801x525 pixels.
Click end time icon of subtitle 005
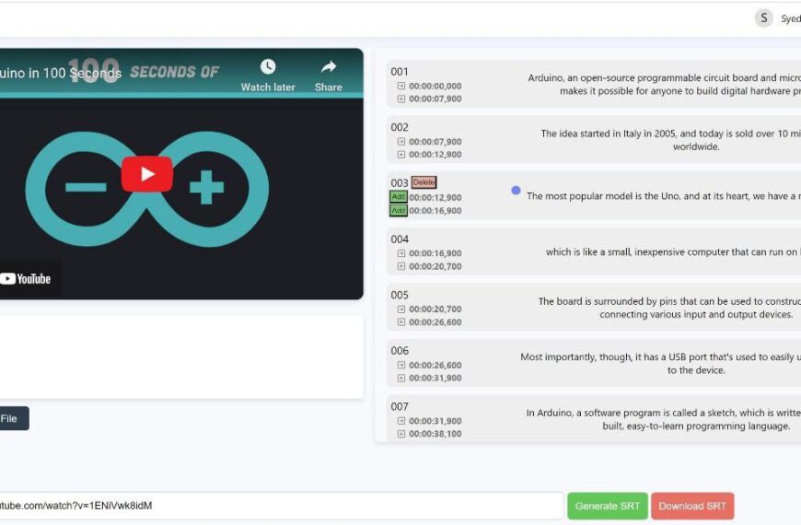pyautogui.click(x=400, y=322)
